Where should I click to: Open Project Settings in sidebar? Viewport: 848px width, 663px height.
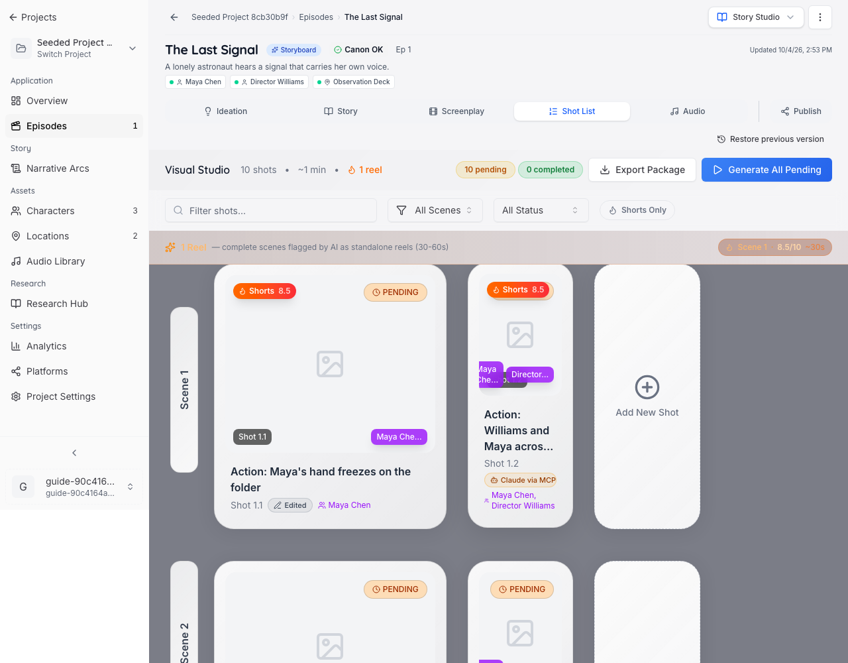pyautogui.click(x=74, y=396)
